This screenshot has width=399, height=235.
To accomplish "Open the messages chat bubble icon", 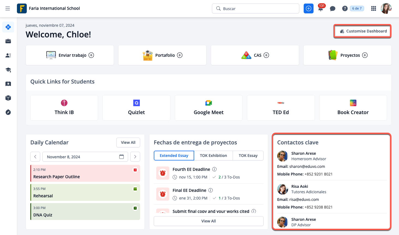I will pyautogui.click(x=332, y=9).
